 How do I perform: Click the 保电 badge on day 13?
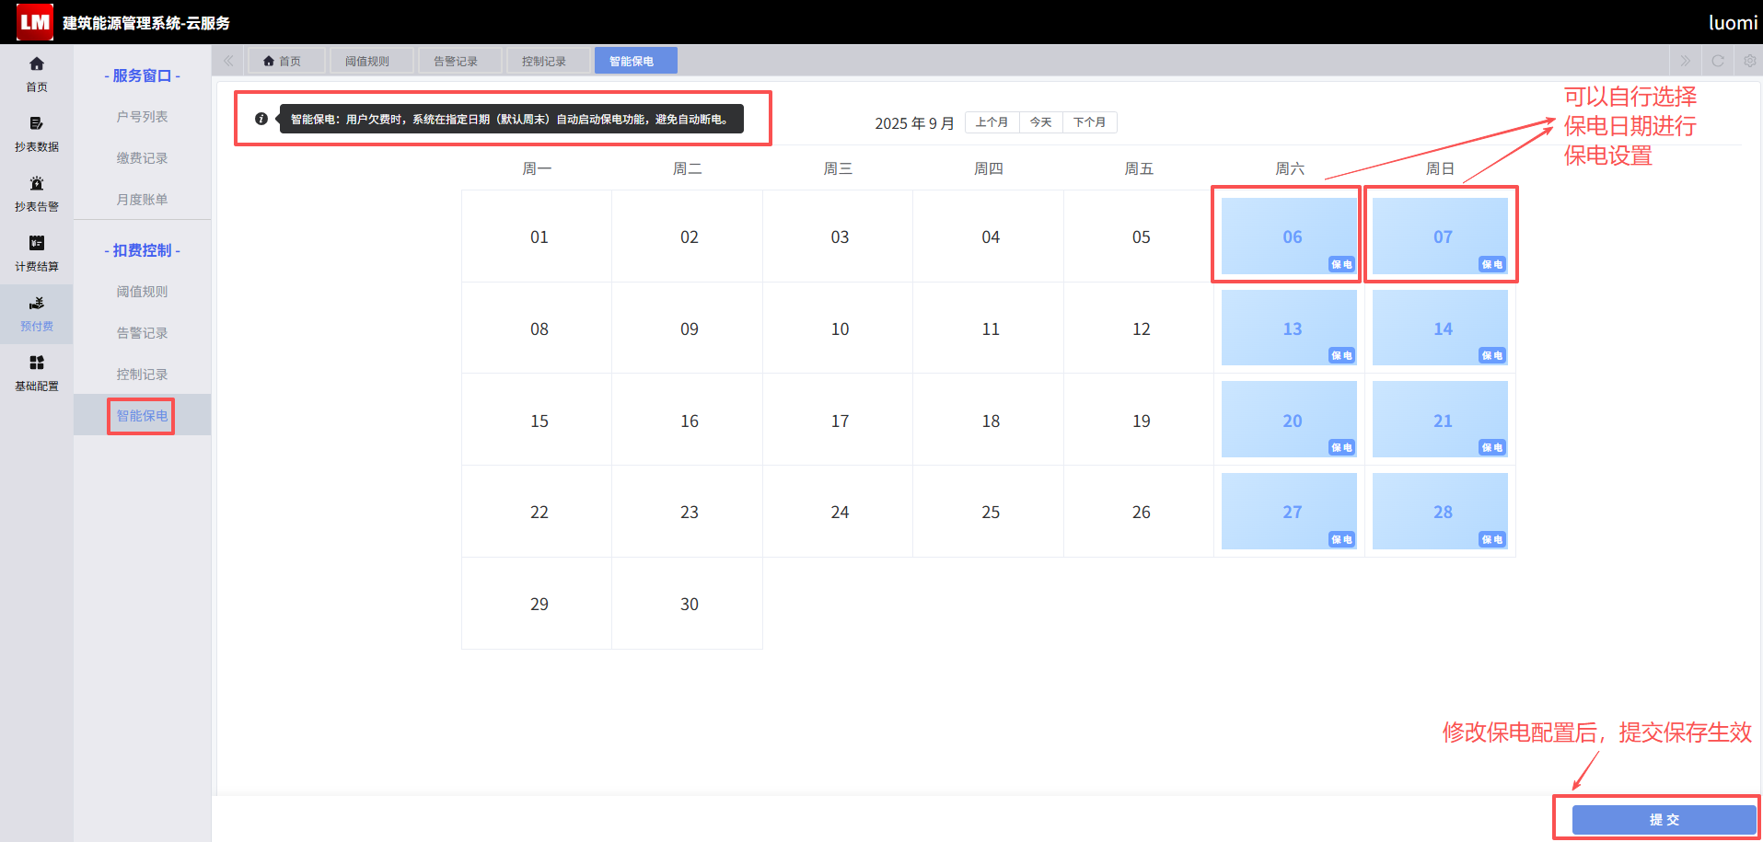point(1341,355)
